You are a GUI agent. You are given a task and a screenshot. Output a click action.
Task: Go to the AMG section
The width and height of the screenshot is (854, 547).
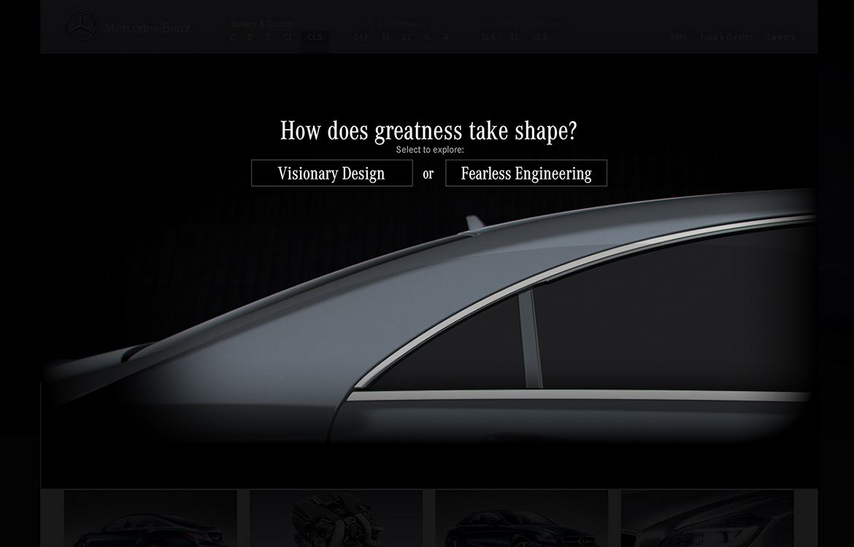point(679,37)
